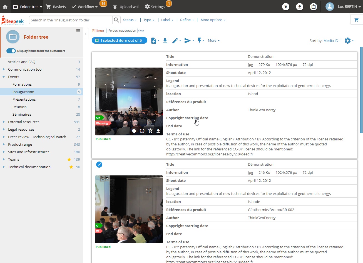Click the user avatar icon
Image resolution: width=363 pixels, height=263 pixels.
[330, 7]
